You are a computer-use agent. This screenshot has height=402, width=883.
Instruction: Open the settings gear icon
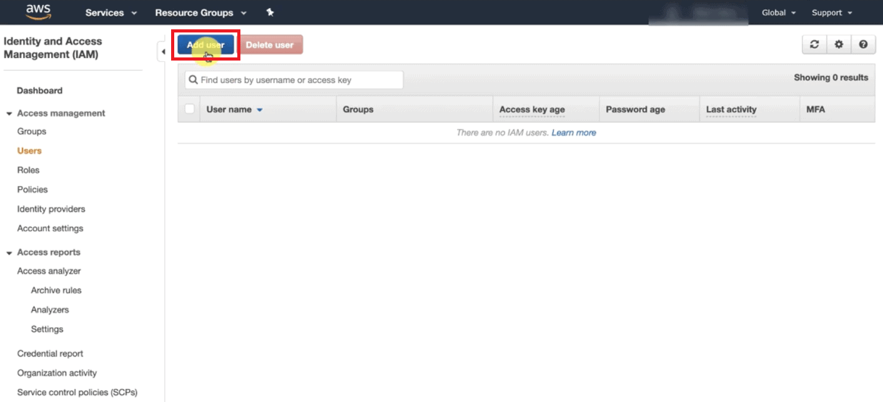coord(839,44)
